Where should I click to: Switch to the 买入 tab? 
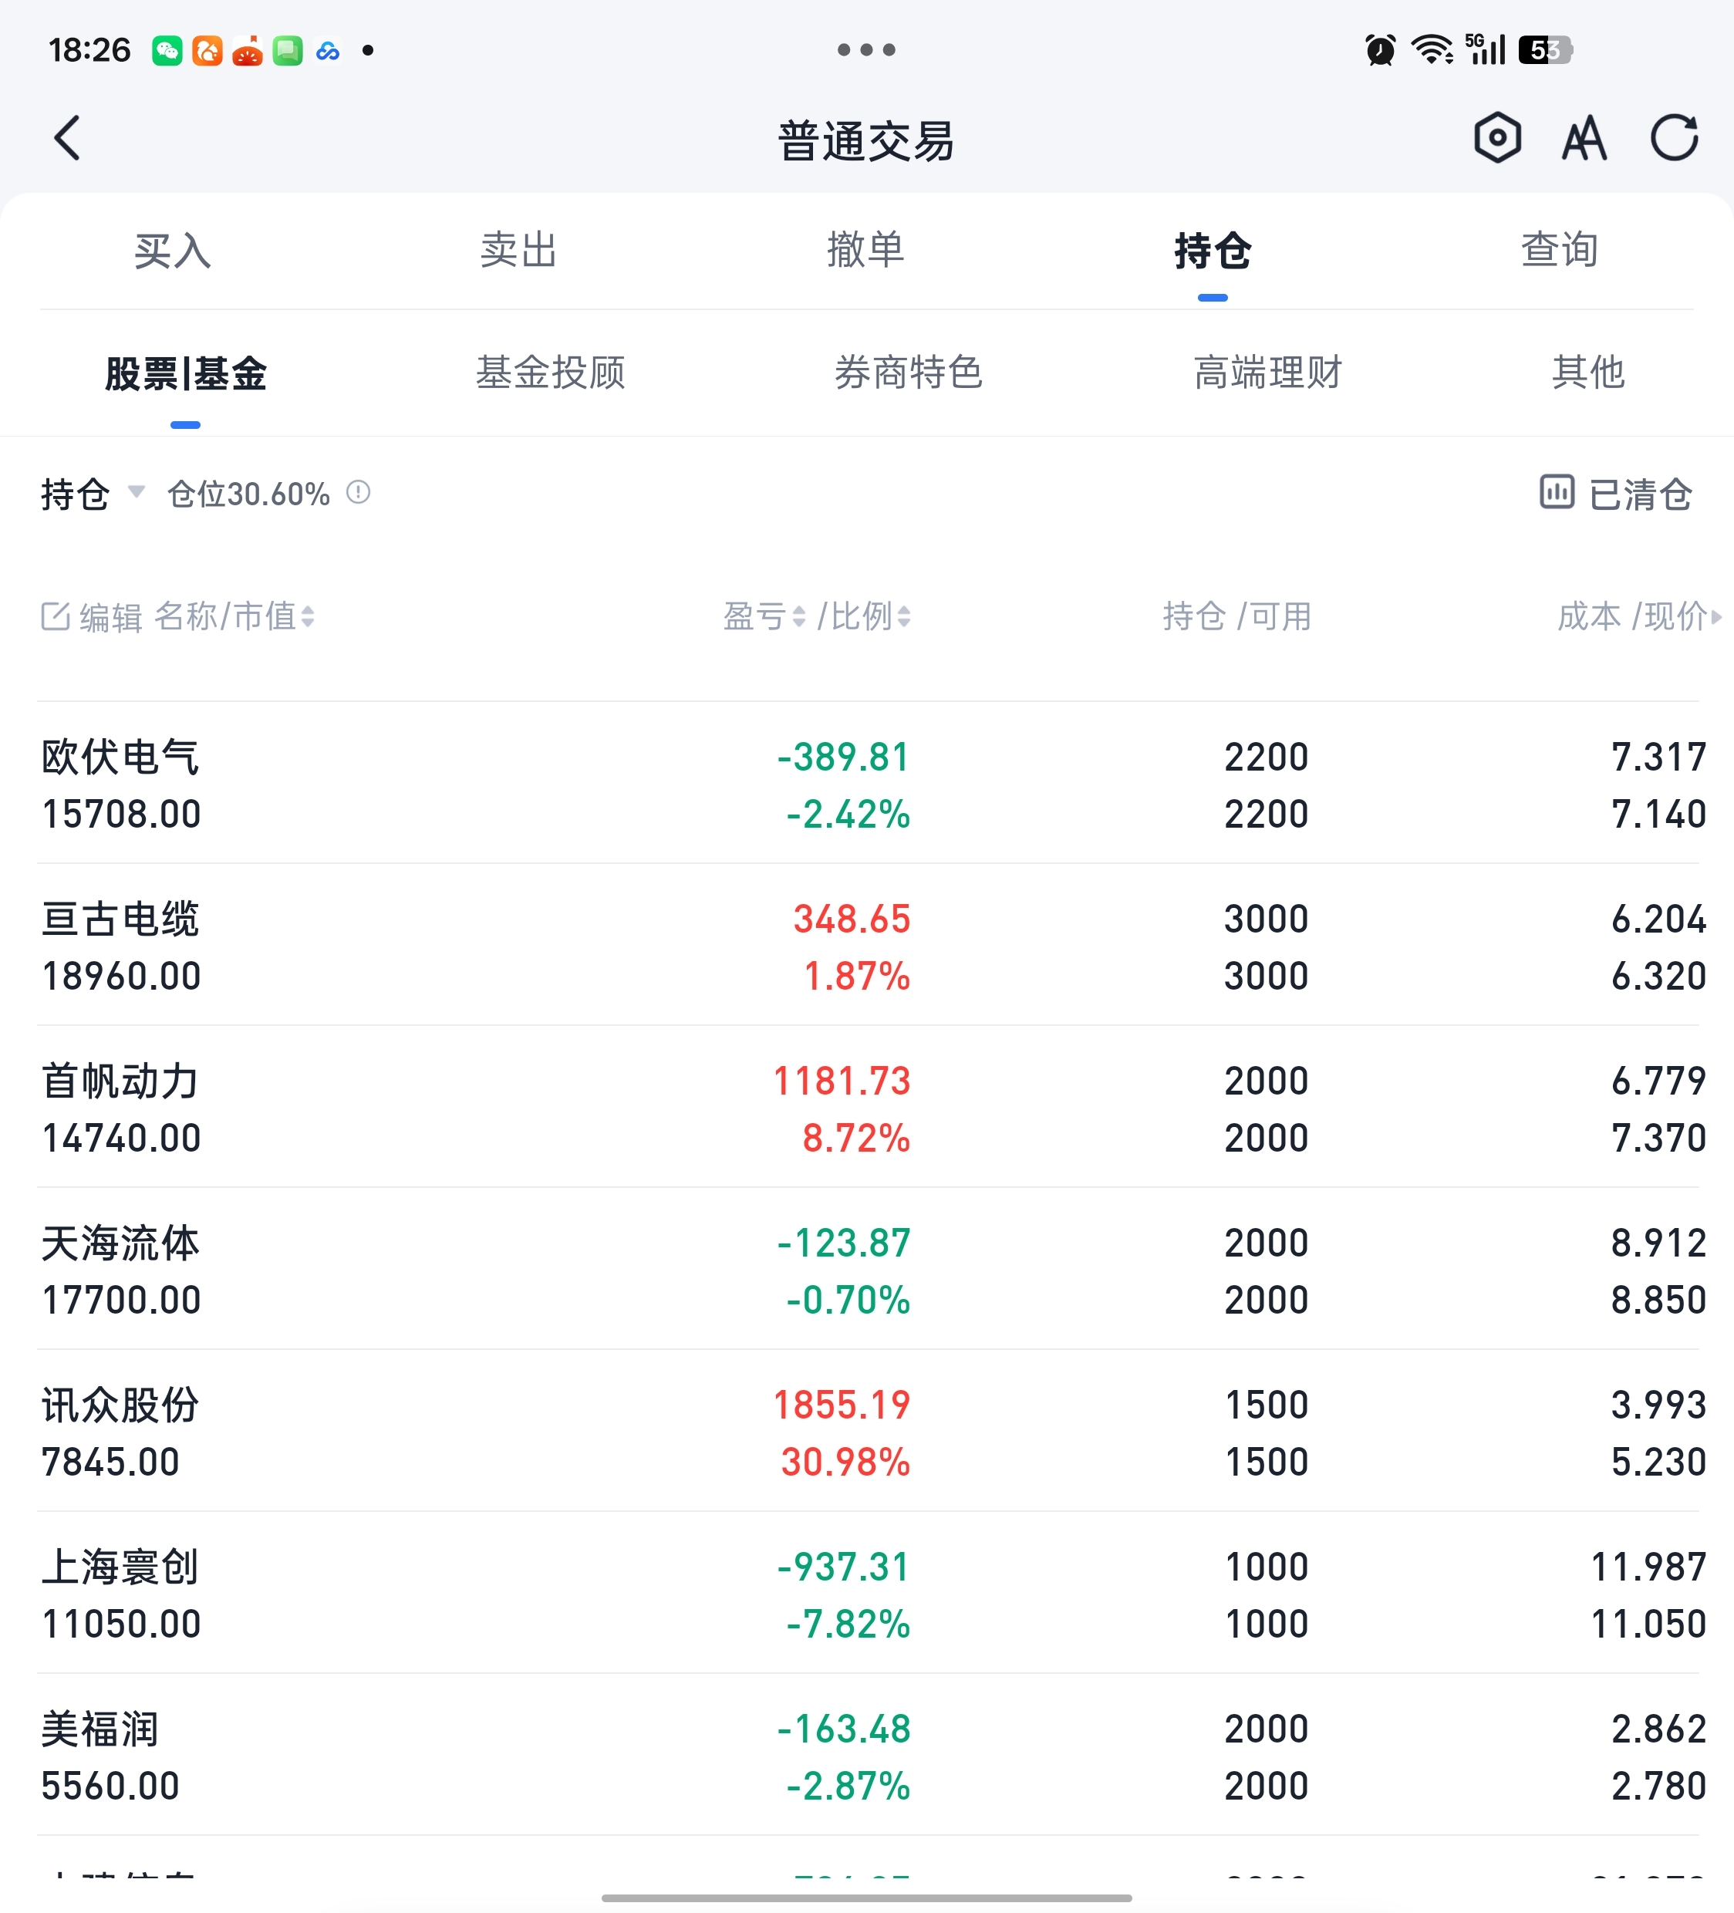(172, 251)
